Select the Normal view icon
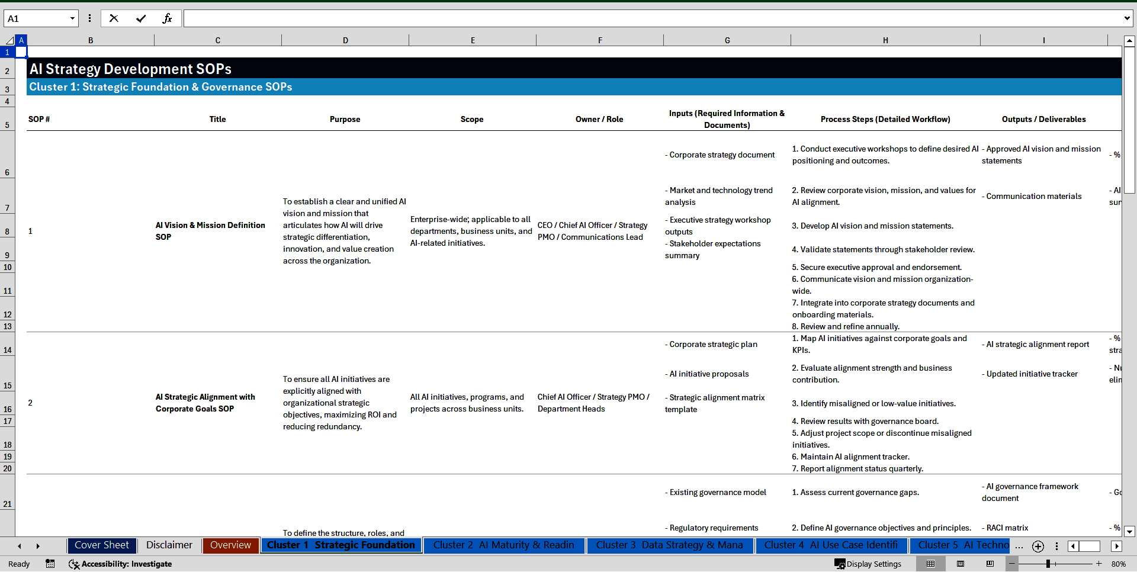The height and width of the screenshot is (572, 1137). [x=930, y=564]
